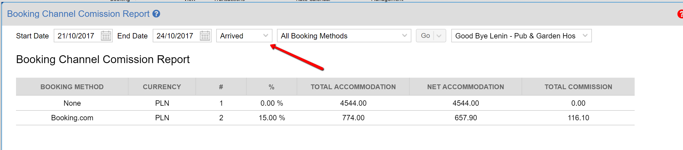Click the End Date field showing 24/10/2017
The image size is (683, 150).
(175, 36)
